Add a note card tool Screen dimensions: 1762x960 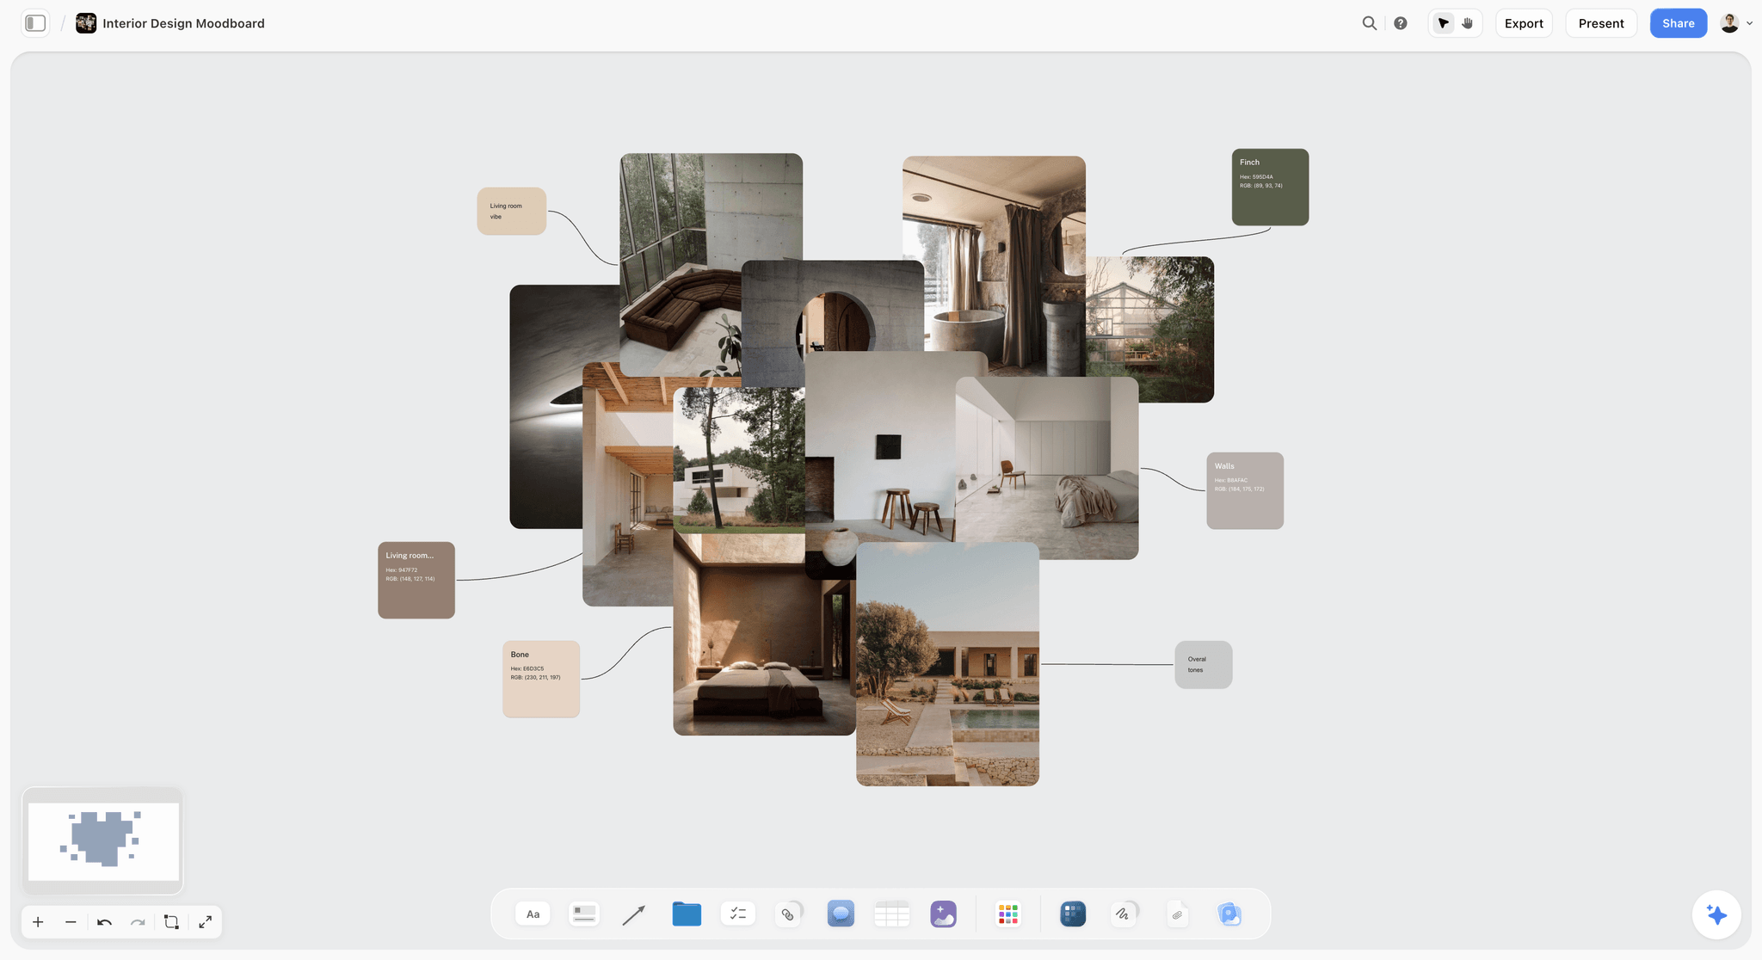point(584,914)
